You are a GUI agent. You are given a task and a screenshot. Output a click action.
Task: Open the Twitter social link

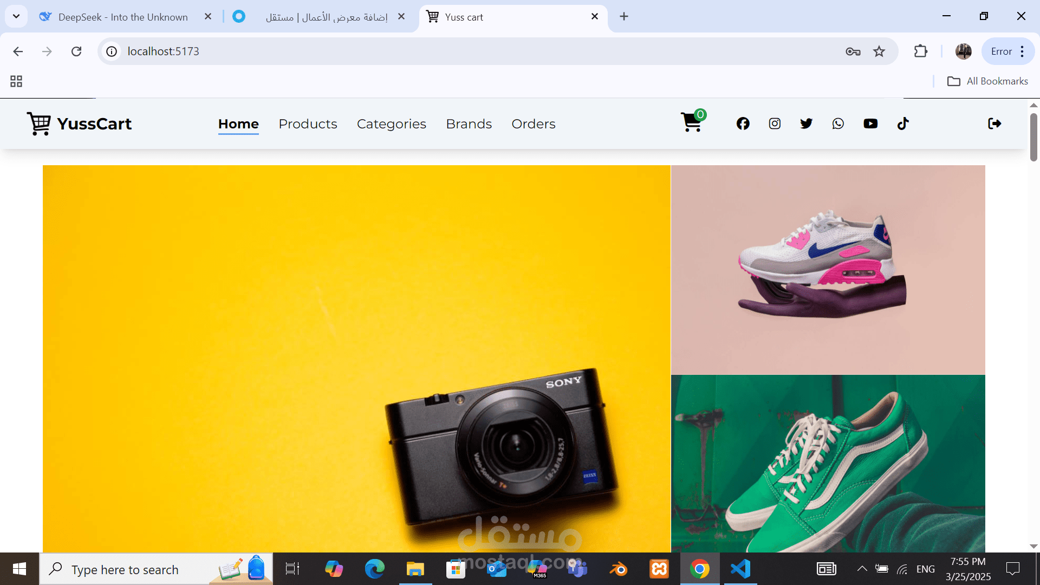coord(806,123)
